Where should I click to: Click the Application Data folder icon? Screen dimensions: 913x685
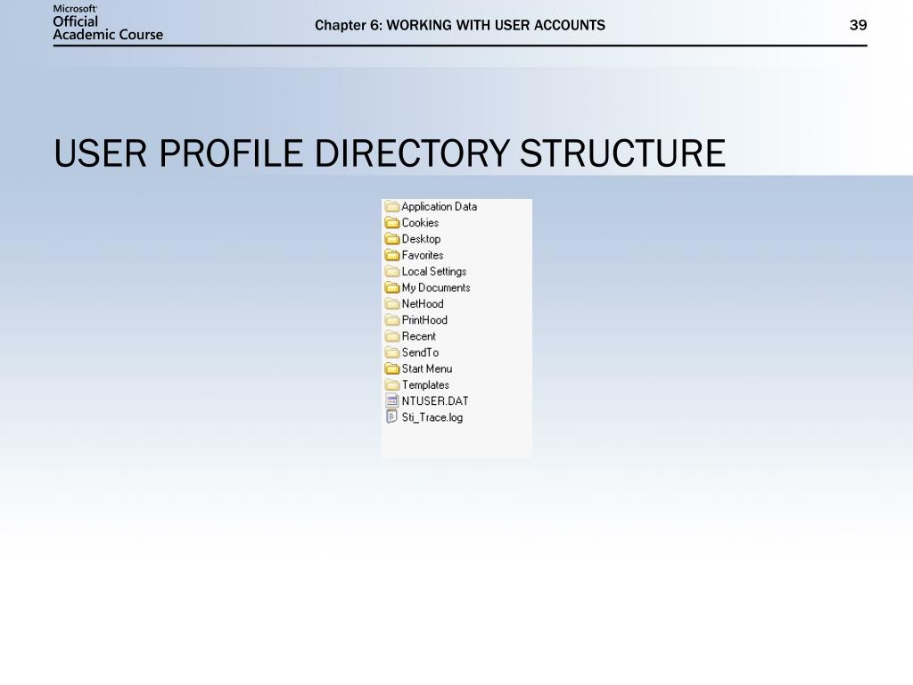coord(392,206)
